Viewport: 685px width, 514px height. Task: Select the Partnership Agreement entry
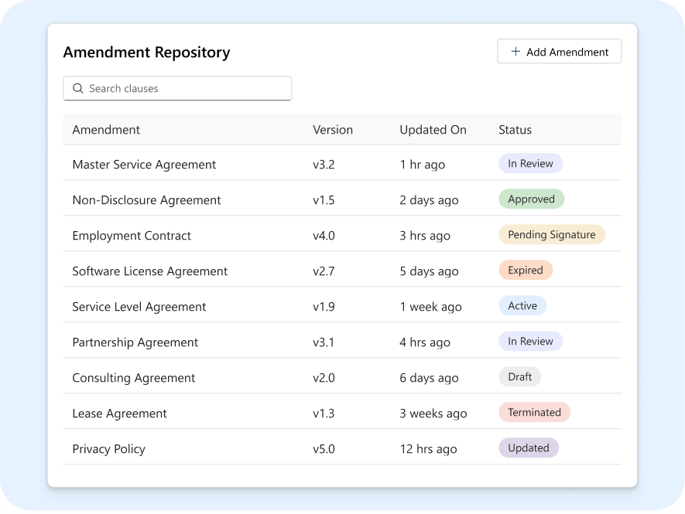point(342,340)
